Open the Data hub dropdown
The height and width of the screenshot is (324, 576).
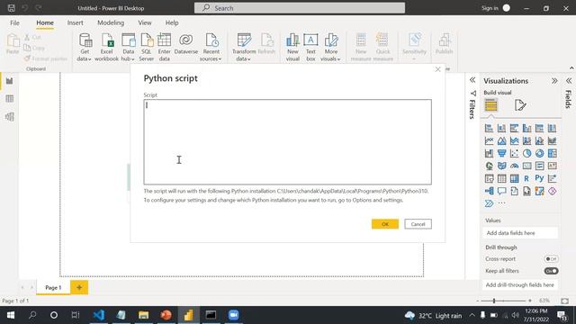pos(128,48)
